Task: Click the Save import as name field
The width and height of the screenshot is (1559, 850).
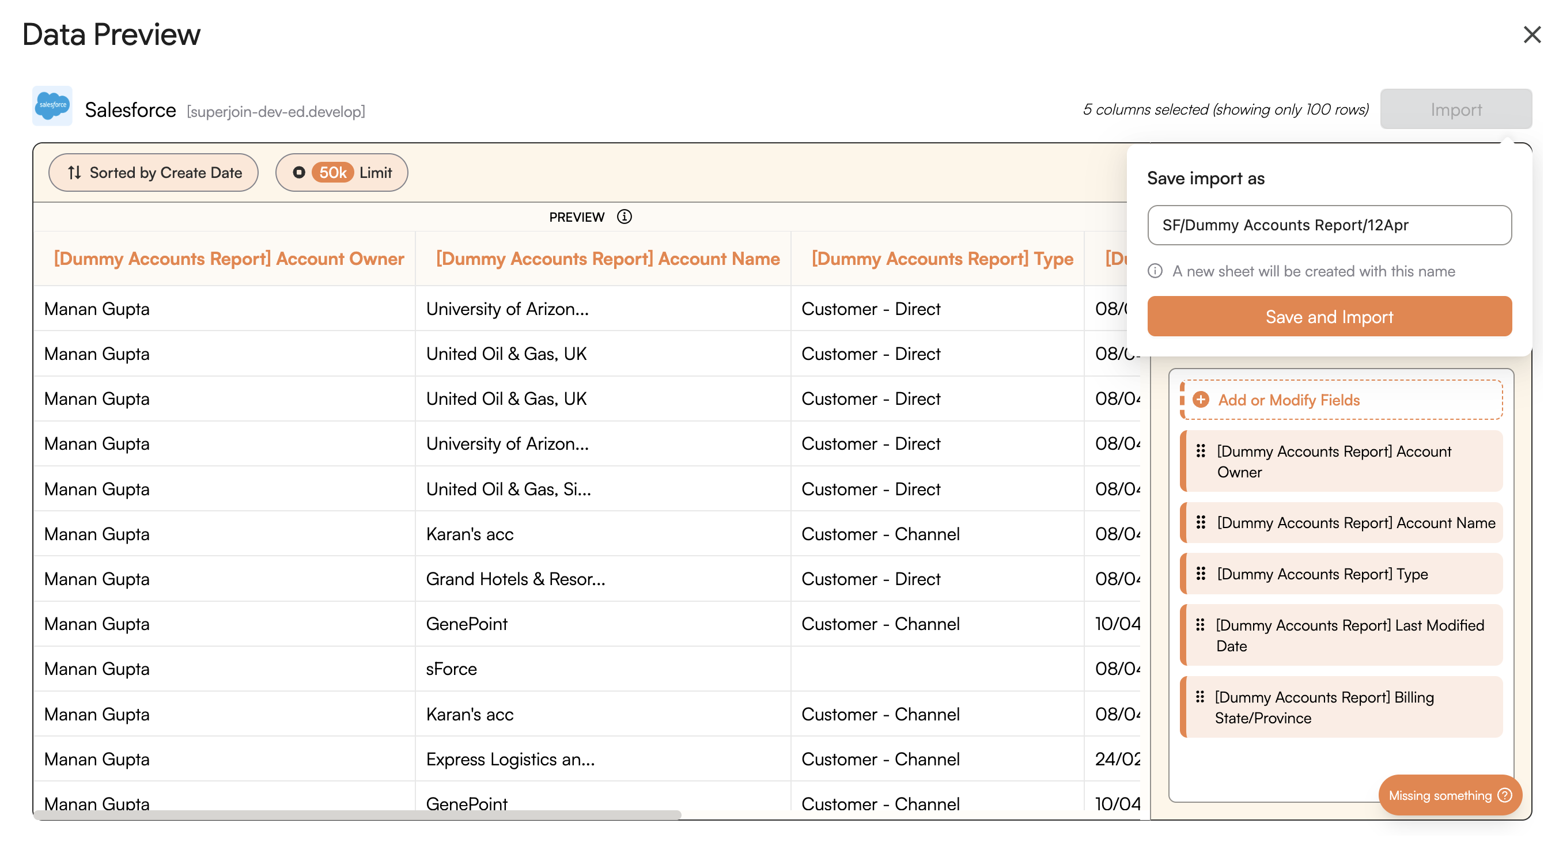Action: (1329, 225)
